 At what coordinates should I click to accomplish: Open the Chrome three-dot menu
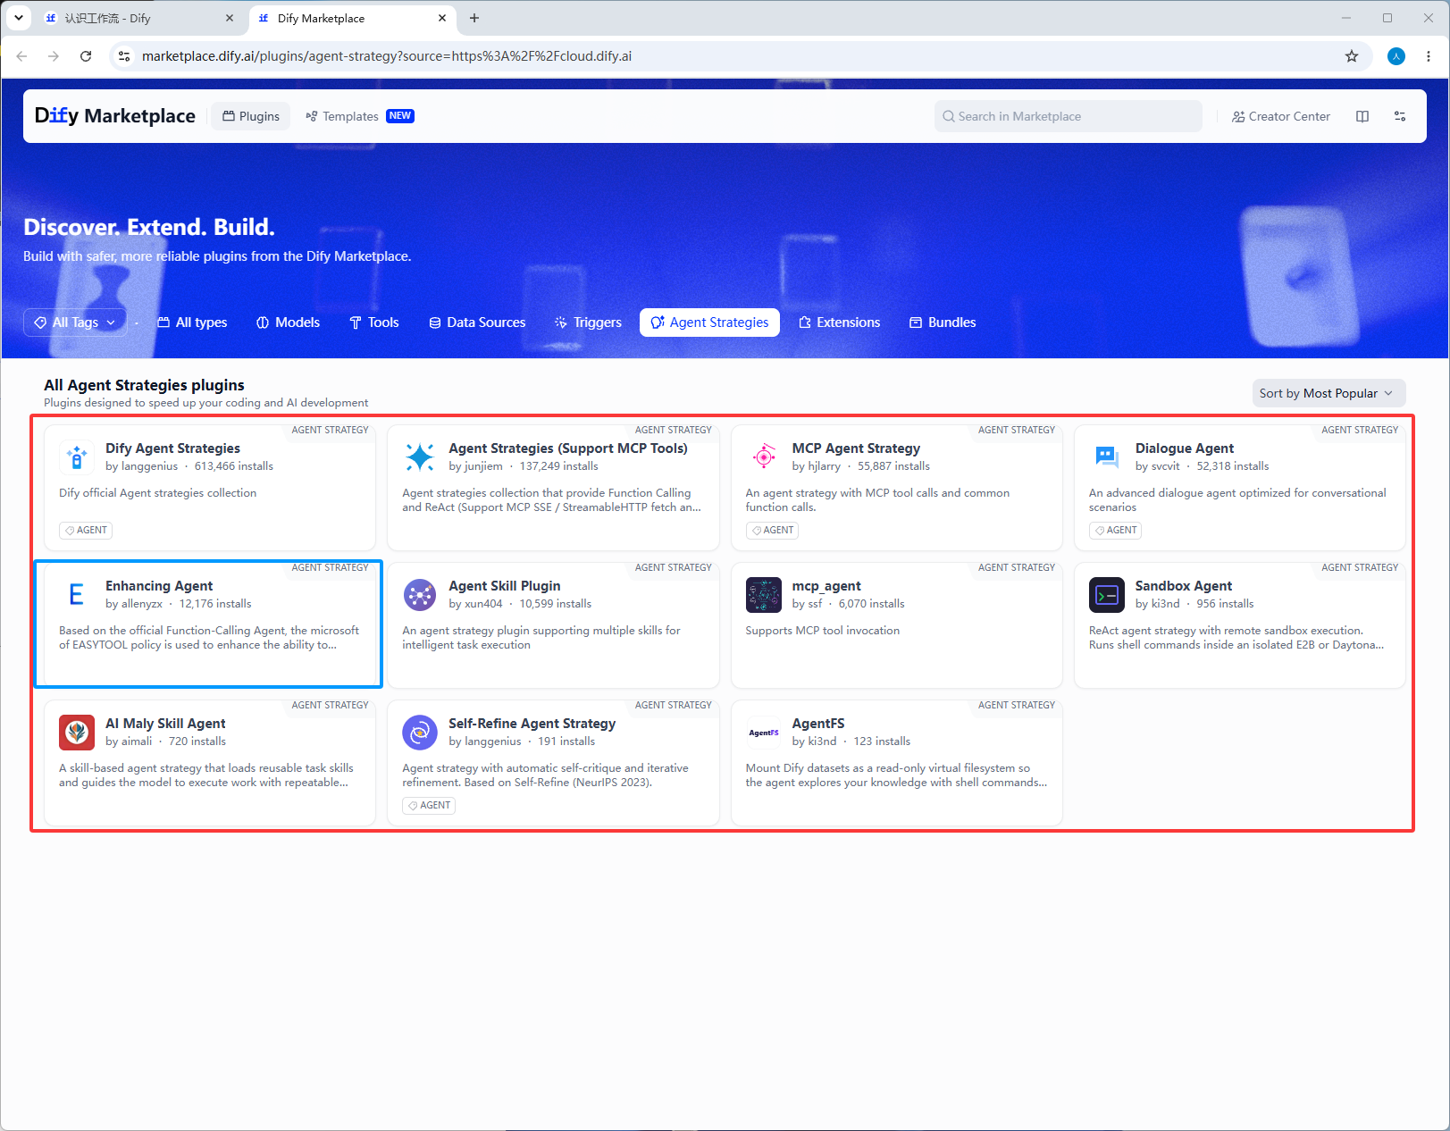[x=1429, y=56]
